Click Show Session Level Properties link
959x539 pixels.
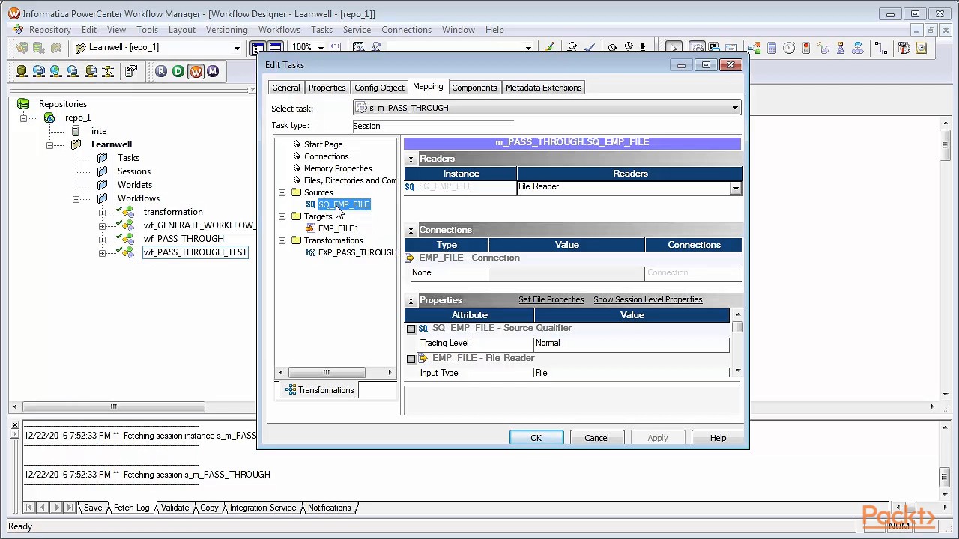(647, 299)
